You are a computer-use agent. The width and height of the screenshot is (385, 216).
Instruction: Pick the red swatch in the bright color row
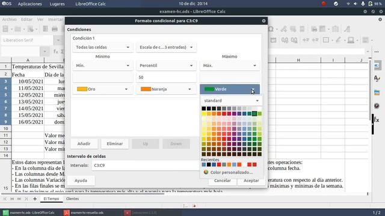click(x=224, y=113)
